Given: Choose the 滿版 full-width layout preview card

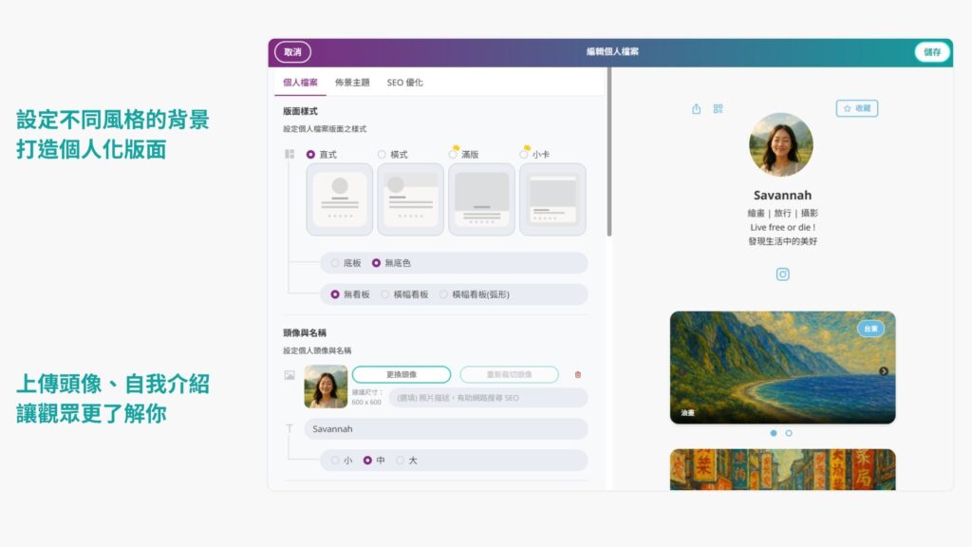Looking at the screenshot, I should pos(481,199).
